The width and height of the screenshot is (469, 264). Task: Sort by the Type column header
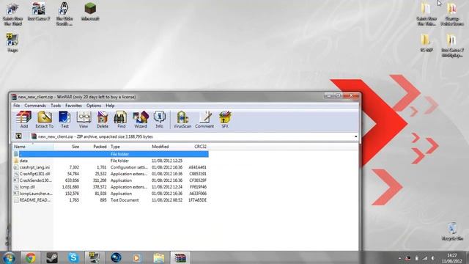pos(129,147)
